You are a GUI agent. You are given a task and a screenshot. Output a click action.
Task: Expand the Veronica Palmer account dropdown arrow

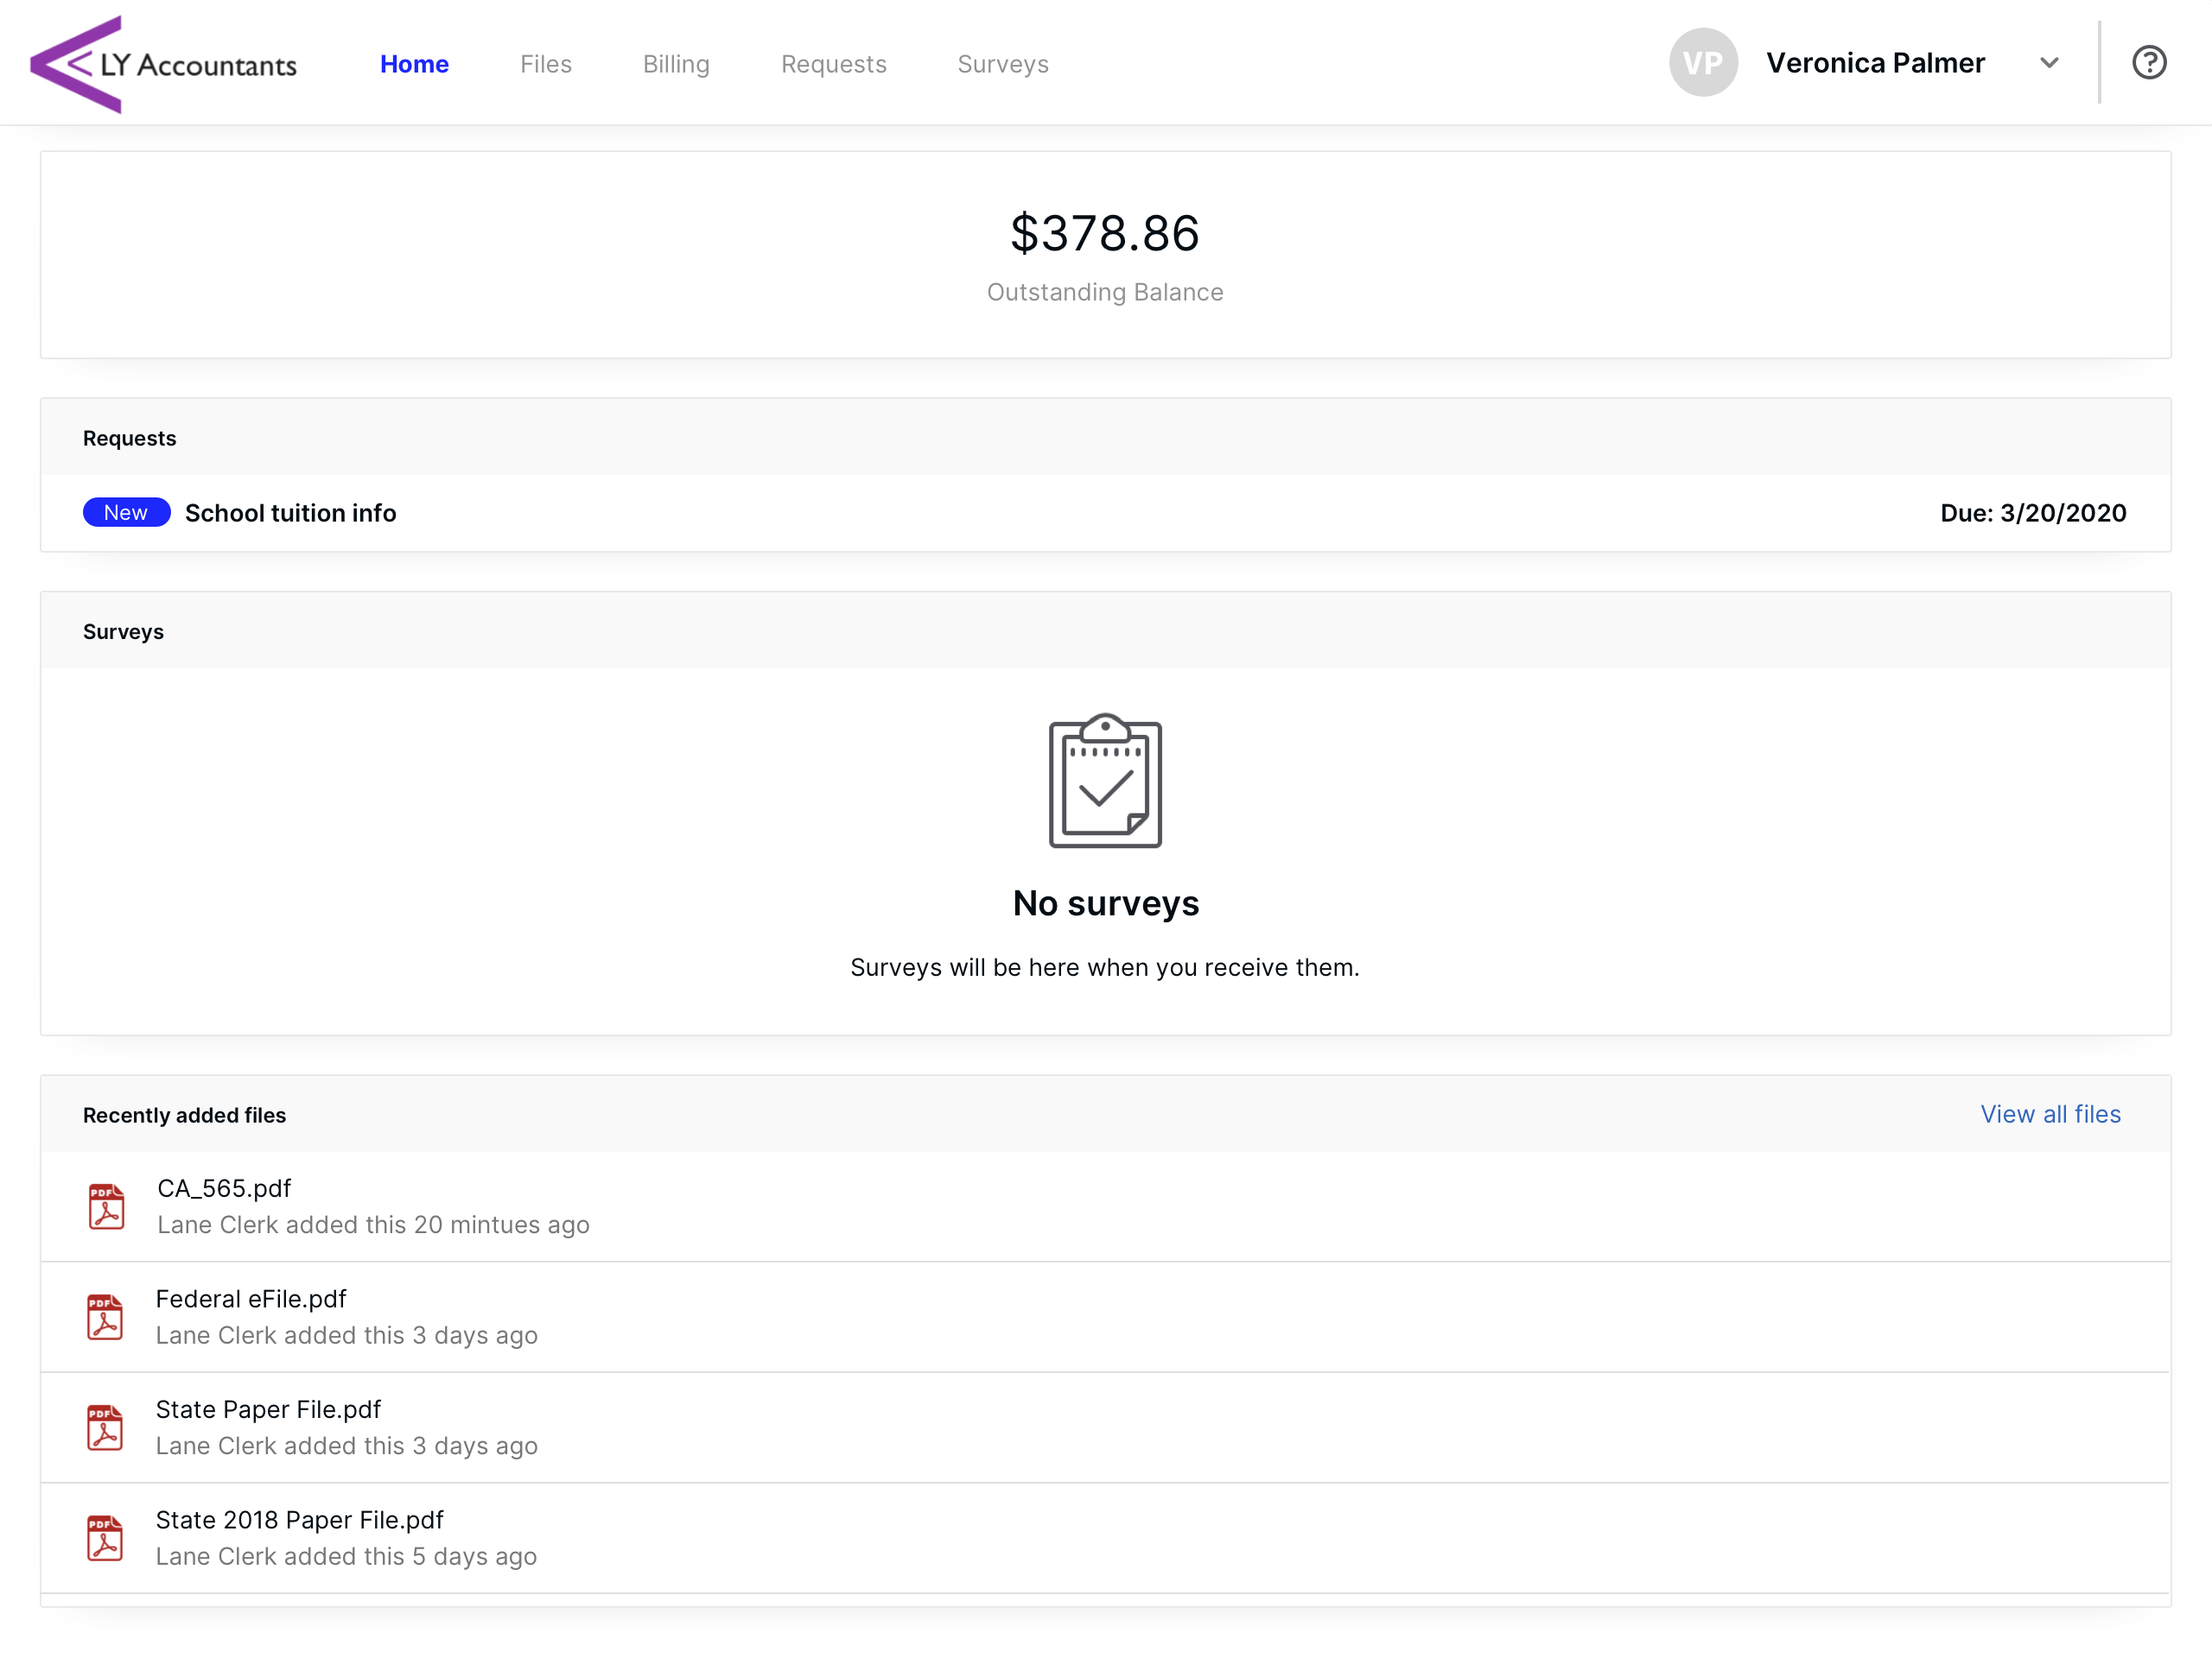2049,63
